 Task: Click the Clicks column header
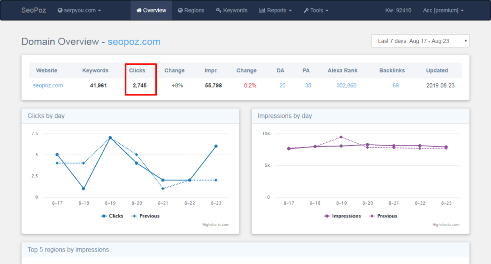pyautogui.click(x=137, y=70)
